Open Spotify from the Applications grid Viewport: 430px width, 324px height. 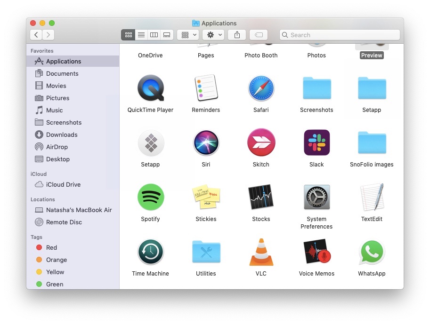150,197
